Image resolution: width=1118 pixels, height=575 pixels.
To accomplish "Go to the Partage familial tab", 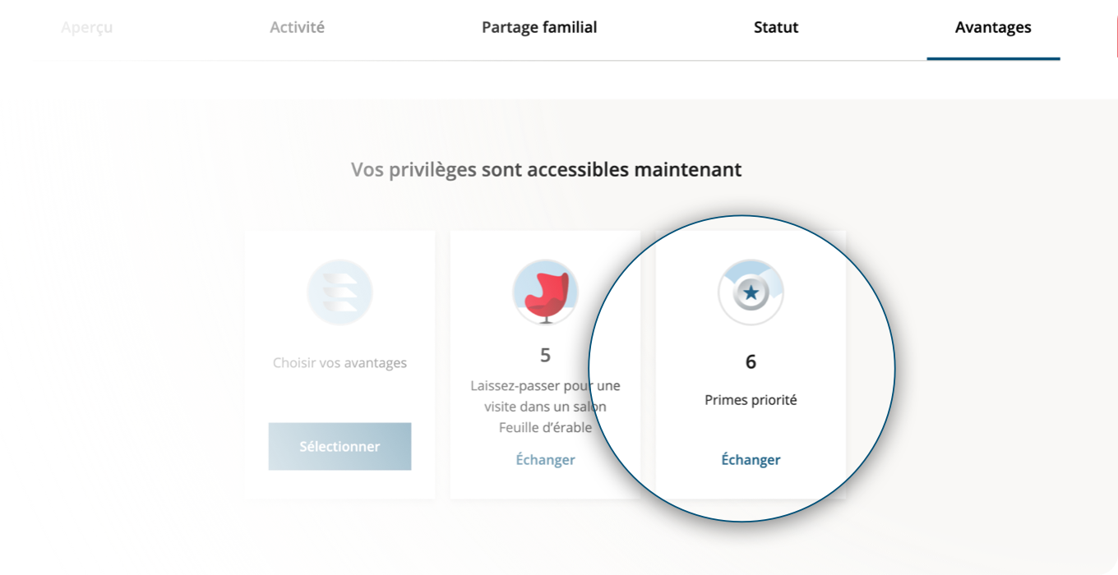I will click(539, 27).
